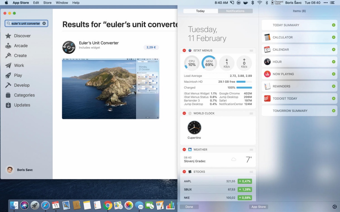This screenshot has width=340, height=212.
Task: Click the download speed indicator in iStat
Action: [x=227, y=63]
